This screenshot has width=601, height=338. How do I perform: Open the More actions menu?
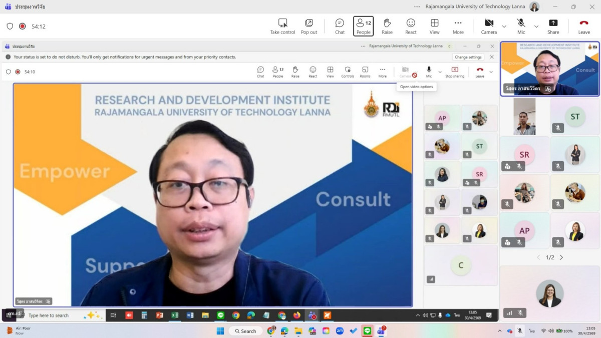tap(458, 26)
